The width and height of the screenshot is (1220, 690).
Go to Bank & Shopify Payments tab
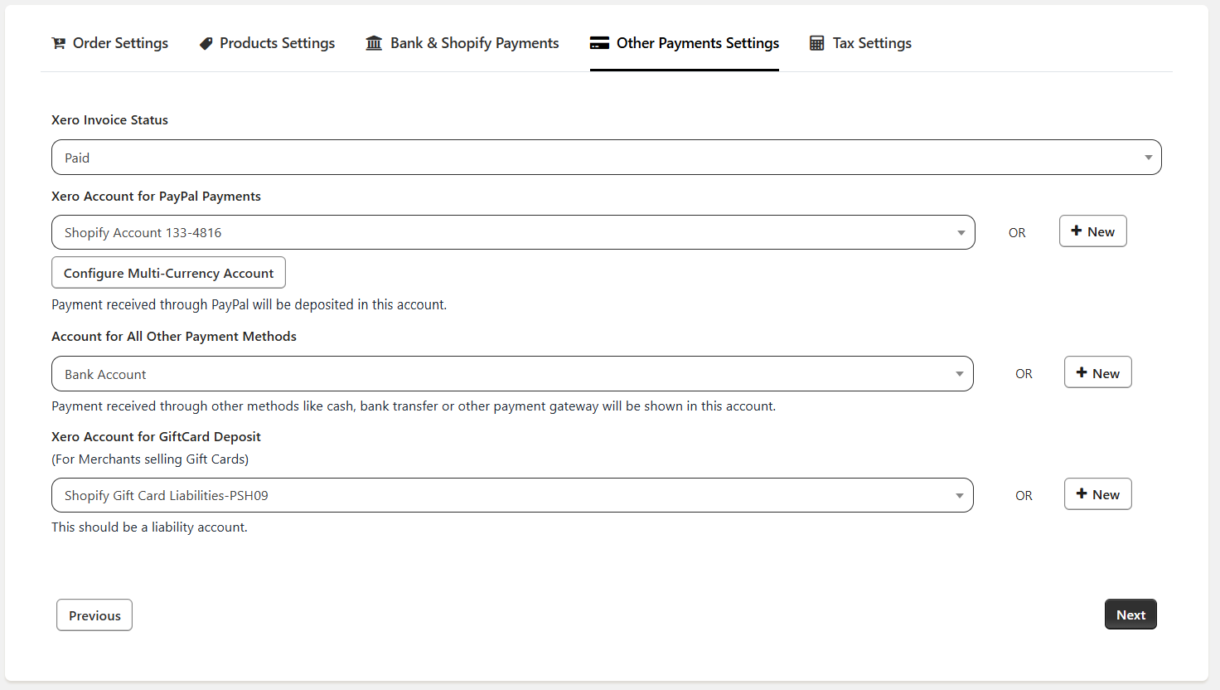pos(474,43)
